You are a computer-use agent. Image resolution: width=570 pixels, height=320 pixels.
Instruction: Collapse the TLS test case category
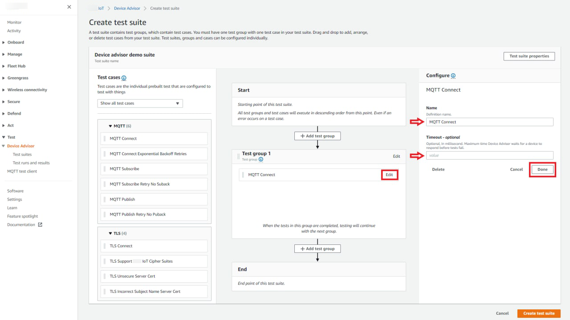click(x=110, y=233)
